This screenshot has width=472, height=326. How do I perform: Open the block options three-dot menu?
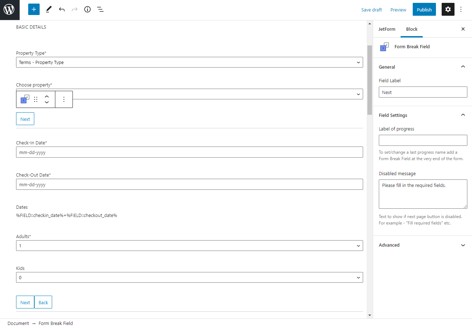tap(64, 99)
